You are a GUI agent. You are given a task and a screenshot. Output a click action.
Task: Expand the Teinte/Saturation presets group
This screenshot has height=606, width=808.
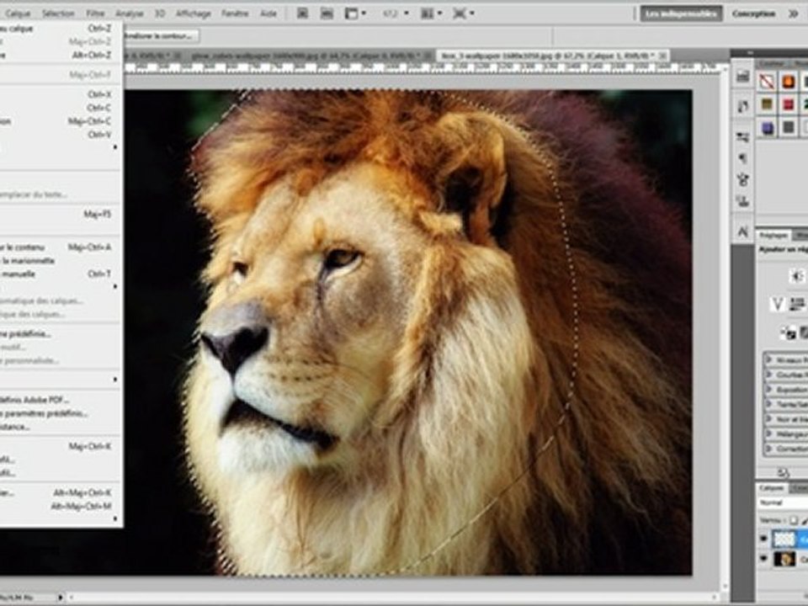click(770, 404)
